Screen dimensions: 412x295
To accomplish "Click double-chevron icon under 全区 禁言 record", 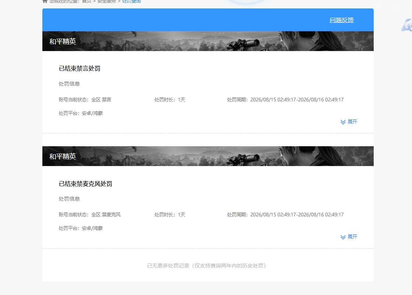I will 343,122.
